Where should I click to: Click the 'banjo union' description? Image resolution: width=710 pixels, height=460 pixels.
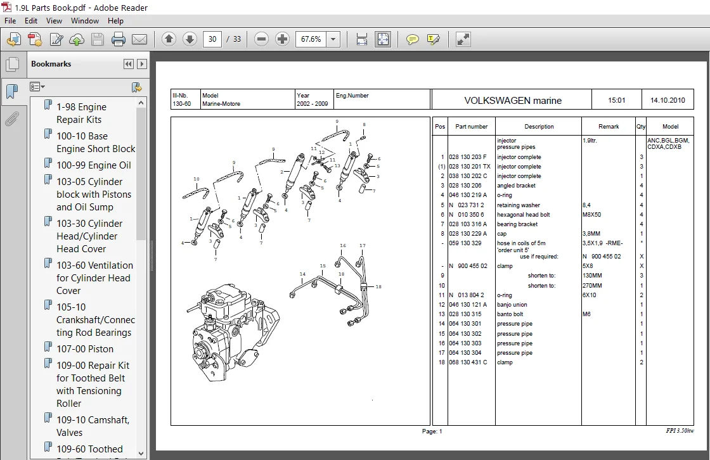512,305
